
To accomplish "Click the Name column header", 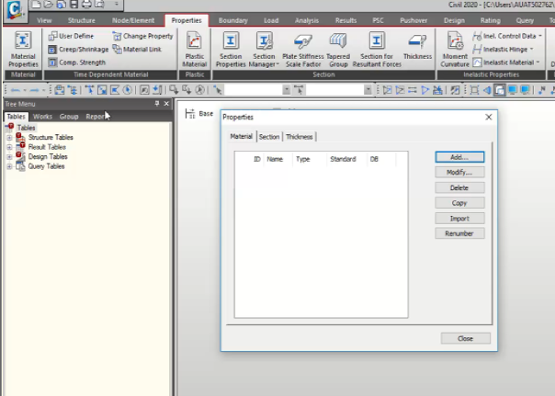I will click(x=275, y=159).
